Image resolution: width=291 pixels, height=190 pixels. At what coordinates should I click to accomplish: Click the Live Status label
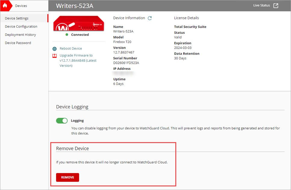[x=261, y=5]
